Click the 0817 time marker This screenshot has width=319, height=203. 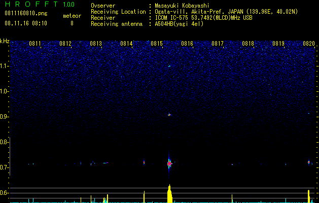[x=218, y=44]
